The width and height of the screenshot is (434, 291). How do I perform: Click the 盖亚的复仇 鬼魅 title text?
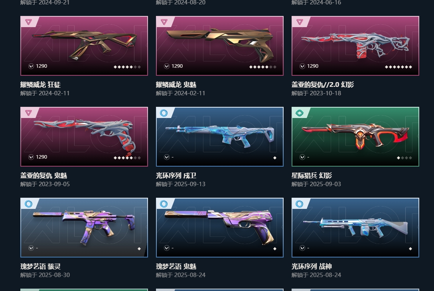point(44,175)
